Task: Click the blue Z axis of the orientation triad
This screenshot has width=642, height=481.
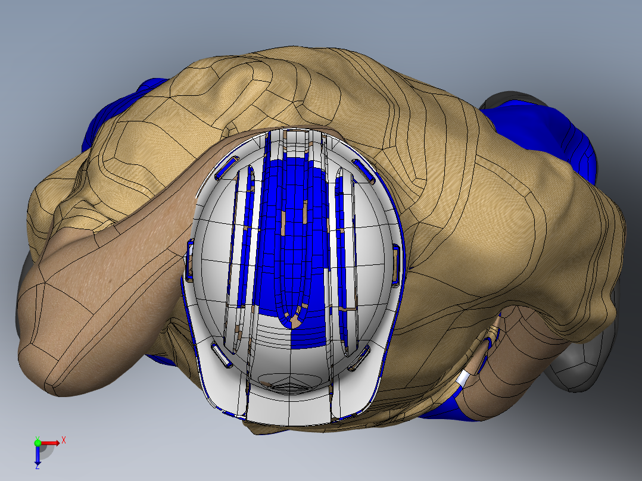Action: [x=38, y=455]
